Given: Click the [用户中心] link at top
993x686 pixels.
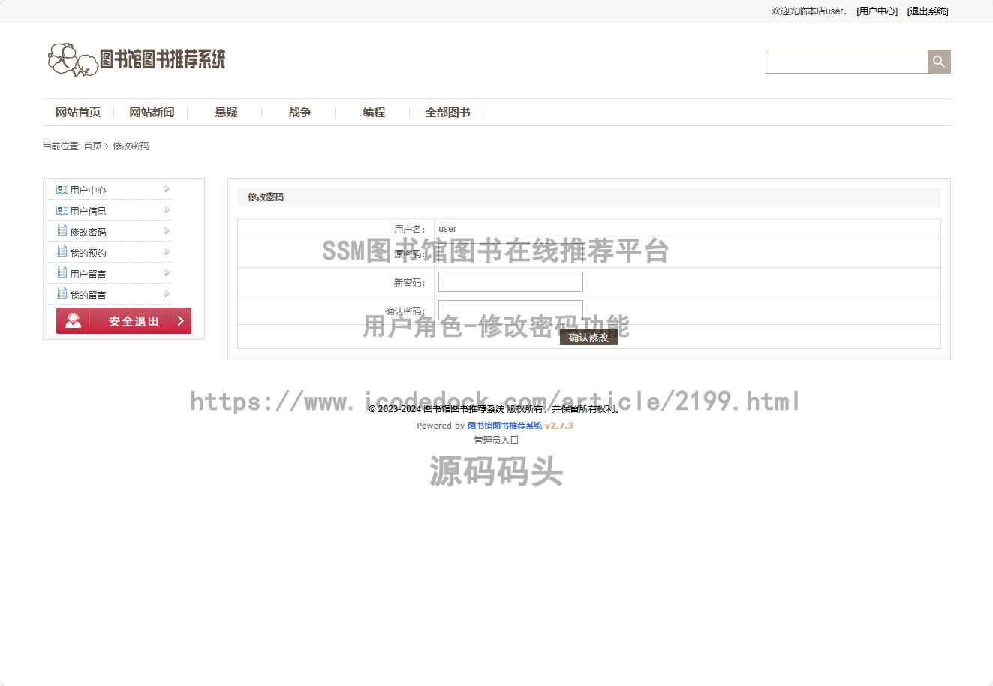Looking at the screenshot, I should pyautogui.click(x=877, y=11).
